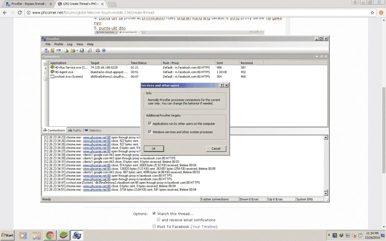
Task: Open Connections panel dropdown arrow
Action: click(317, 57)
